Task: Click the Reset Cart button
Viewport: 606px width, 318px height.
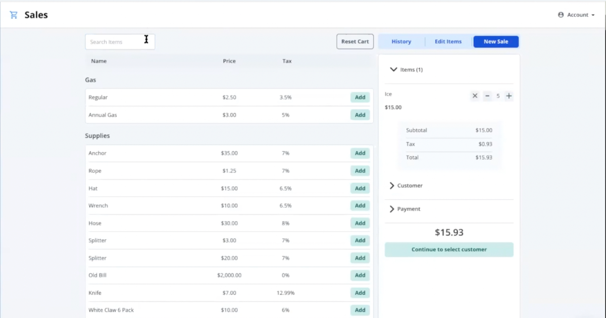Action: coord(355,41)
